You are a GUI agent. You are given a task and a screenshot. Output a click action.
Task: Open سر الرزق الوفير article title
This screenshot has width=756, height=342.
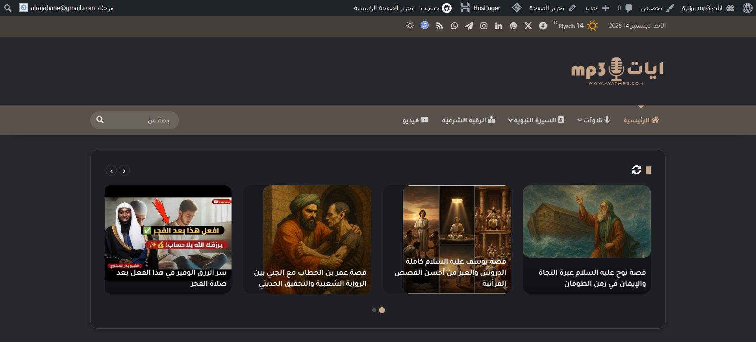click(171, 278)
